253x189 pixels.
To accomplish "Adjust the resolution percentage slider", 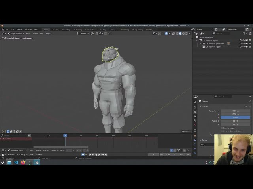I will [x=235, y=117].
